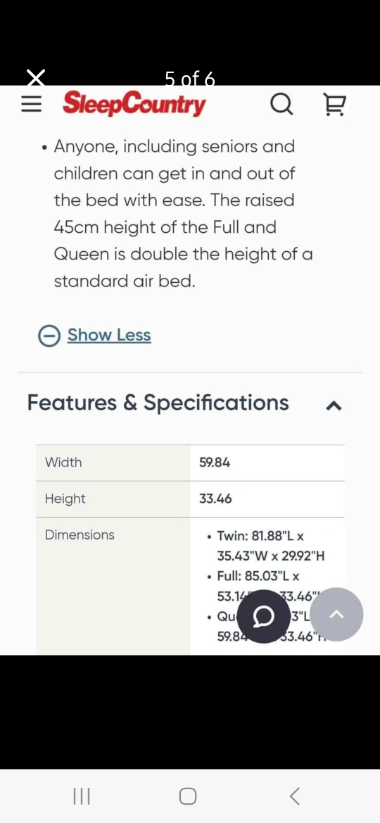Open the hamburger navigation menu

coord(31,104)
